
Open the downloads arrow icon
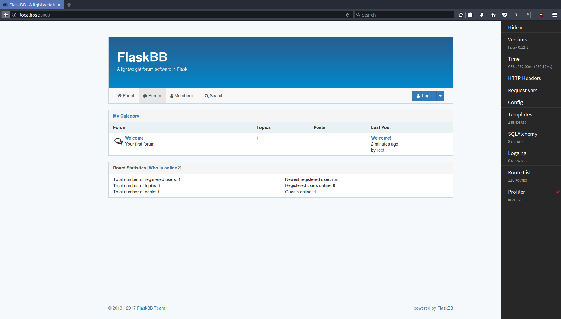(482, 15)
